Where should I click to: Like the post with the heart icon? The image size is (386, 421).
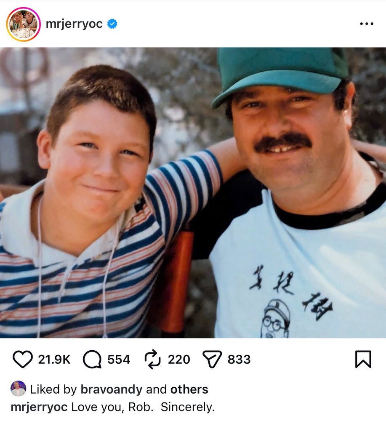coord(22,359)
